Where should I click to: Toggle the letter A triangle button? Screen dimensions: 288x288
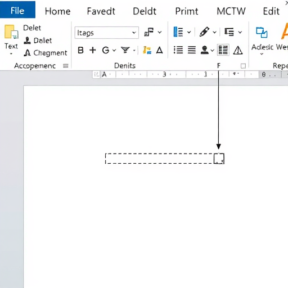160,50
